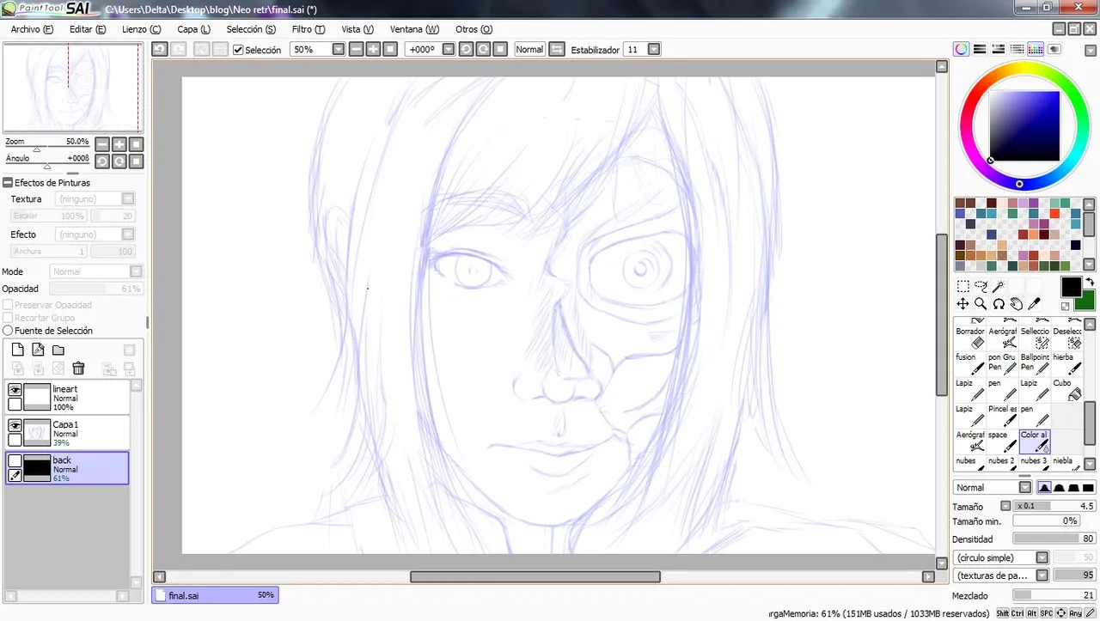Create a new layer folder
Screen dimensions: 1100x621
point(58,350)
